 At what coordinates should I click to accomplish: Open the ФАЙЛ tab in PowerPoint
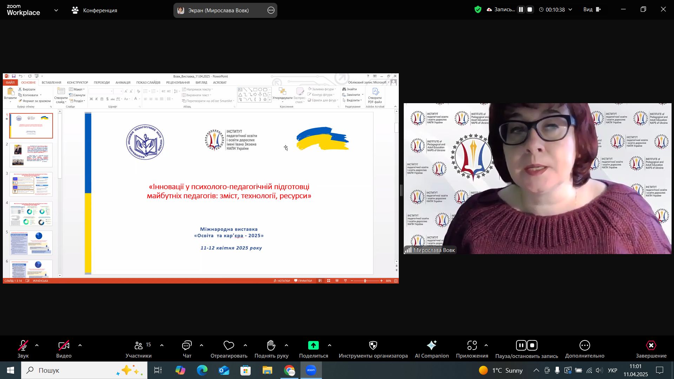click(x=10, y=82)
